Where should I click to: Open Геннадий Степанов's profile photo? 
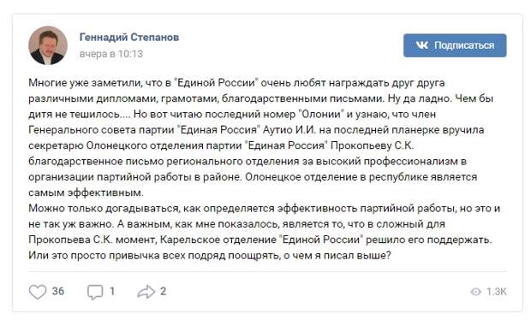tap(48, 45)
